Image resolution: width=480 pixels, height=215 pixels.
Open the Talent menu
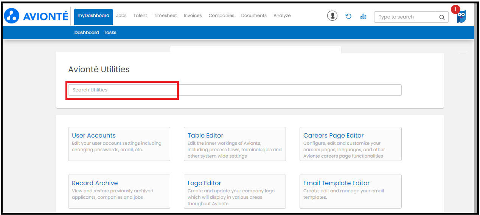140,15
